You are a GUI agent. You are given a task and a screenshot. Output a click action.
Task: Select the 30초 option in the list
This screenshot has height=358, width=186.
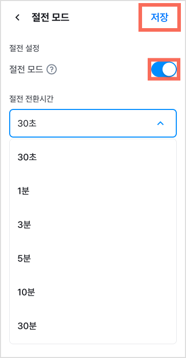(x=93, y=158)
